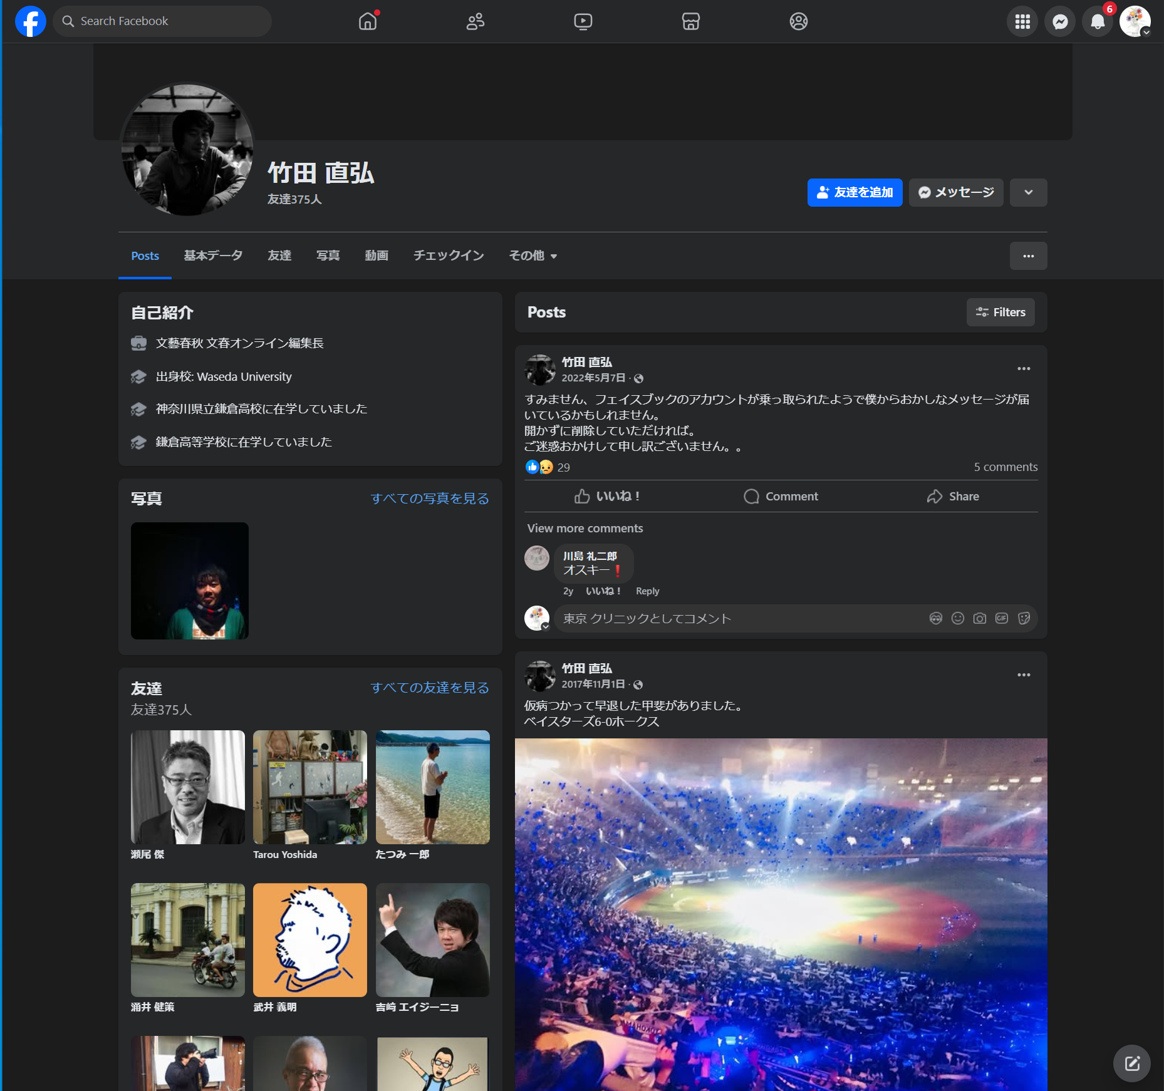The width and height of the screenshot is (1164, 1091).
Task: Click commenter name 川島 礼二郎
Action: click(x=590, y=556)
